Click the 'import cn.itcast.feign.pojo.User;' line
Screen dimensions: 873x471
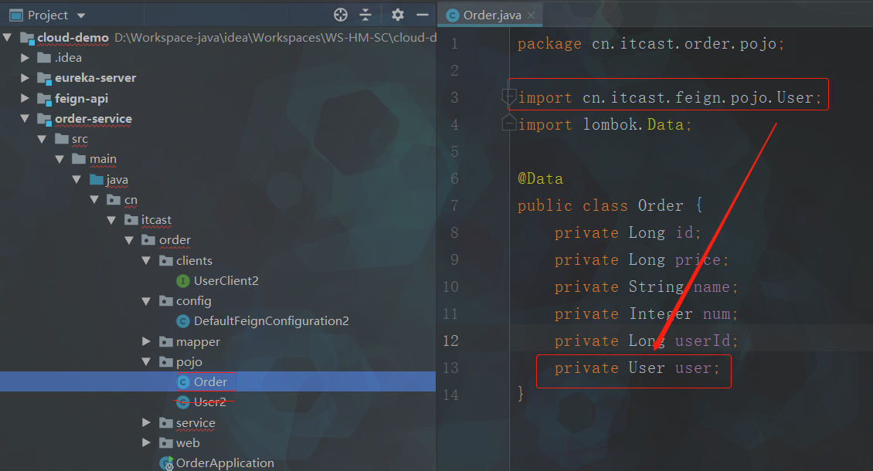(670, 97)
